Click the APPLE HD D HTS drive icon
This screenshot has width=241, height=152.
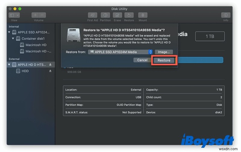coord(14,65)
